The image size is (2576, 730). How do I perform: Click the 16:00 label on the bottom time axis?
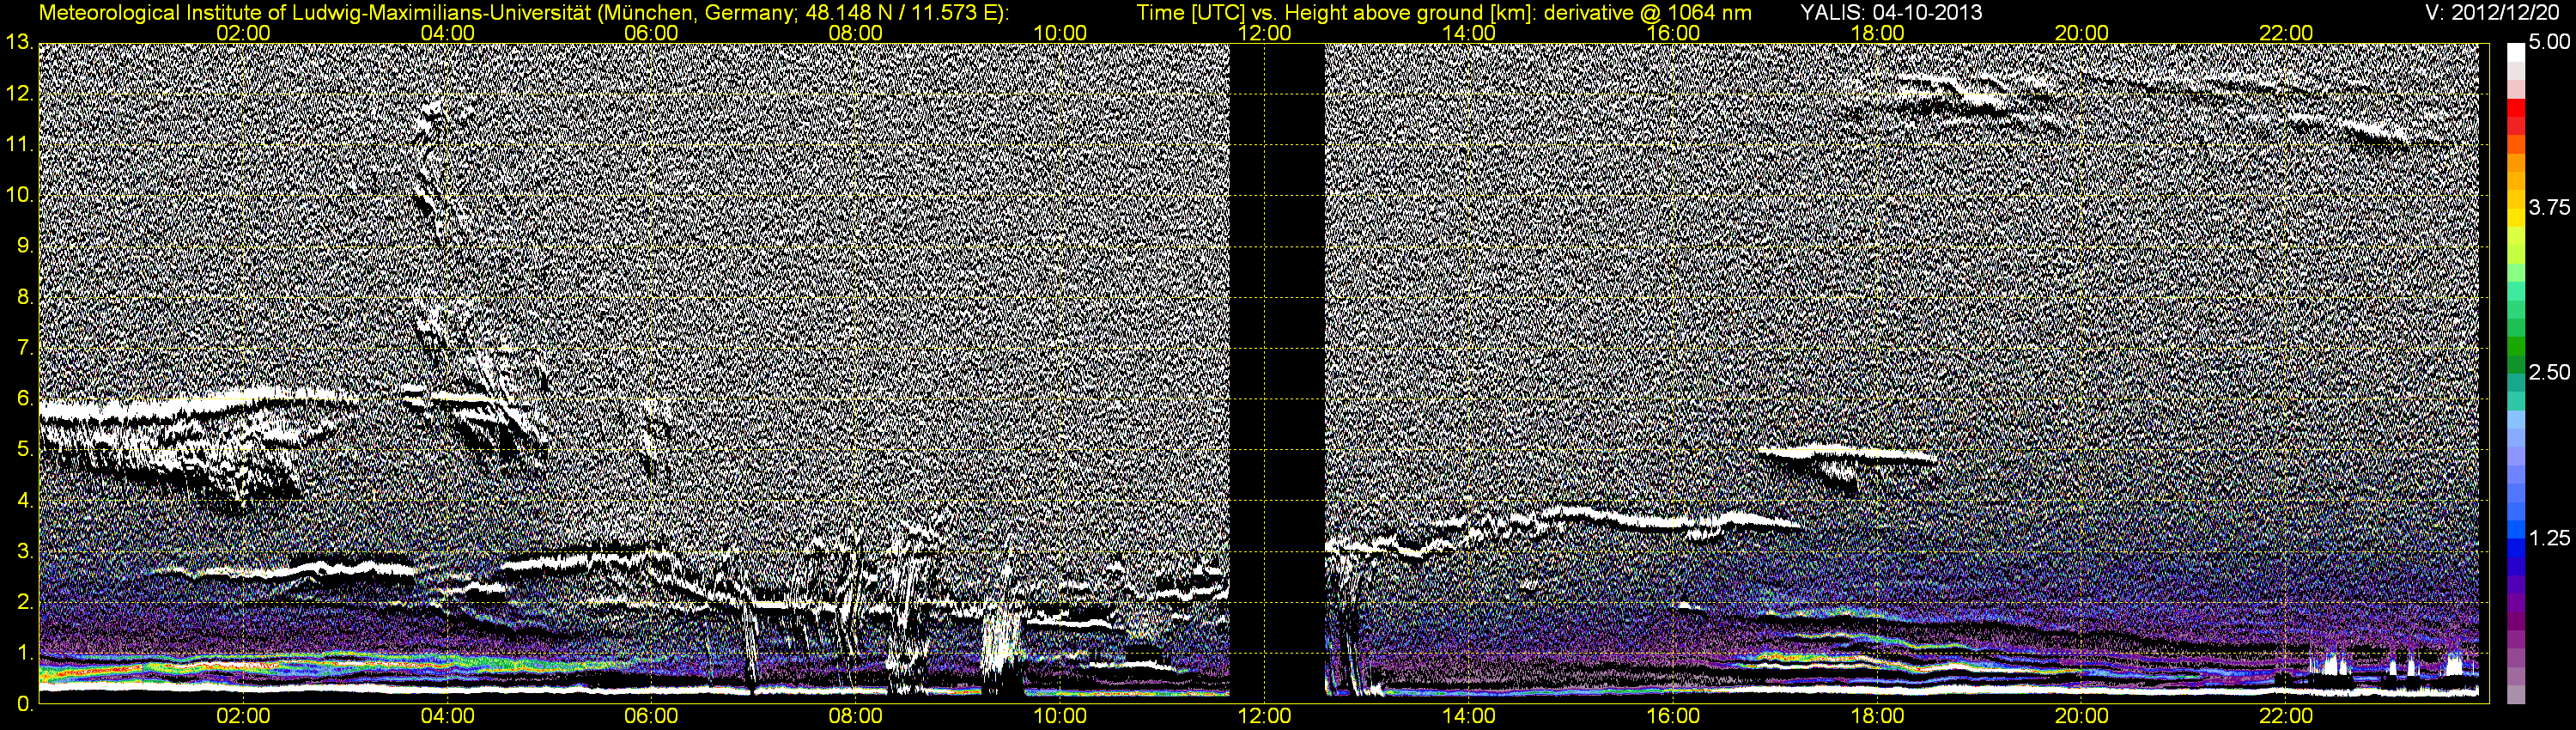1673,716
